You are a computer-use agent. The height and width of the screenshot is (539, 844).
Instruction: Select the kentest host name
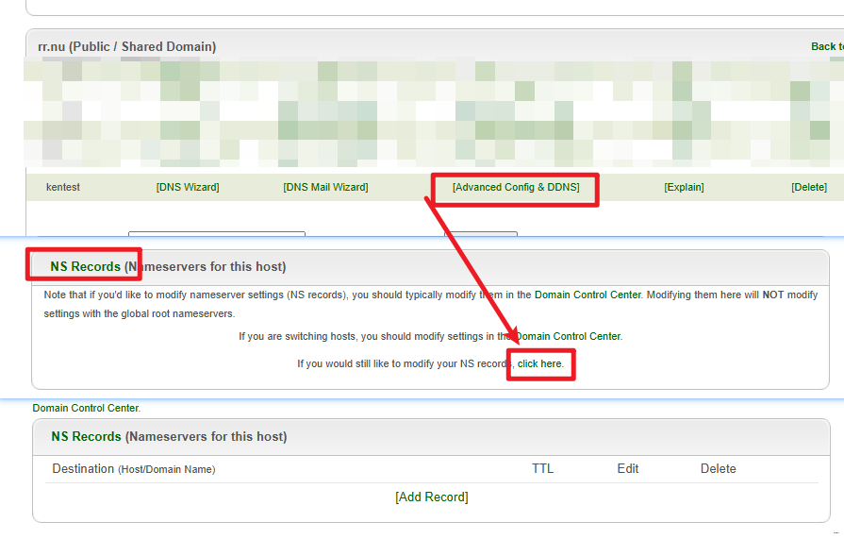pos(63,187)
